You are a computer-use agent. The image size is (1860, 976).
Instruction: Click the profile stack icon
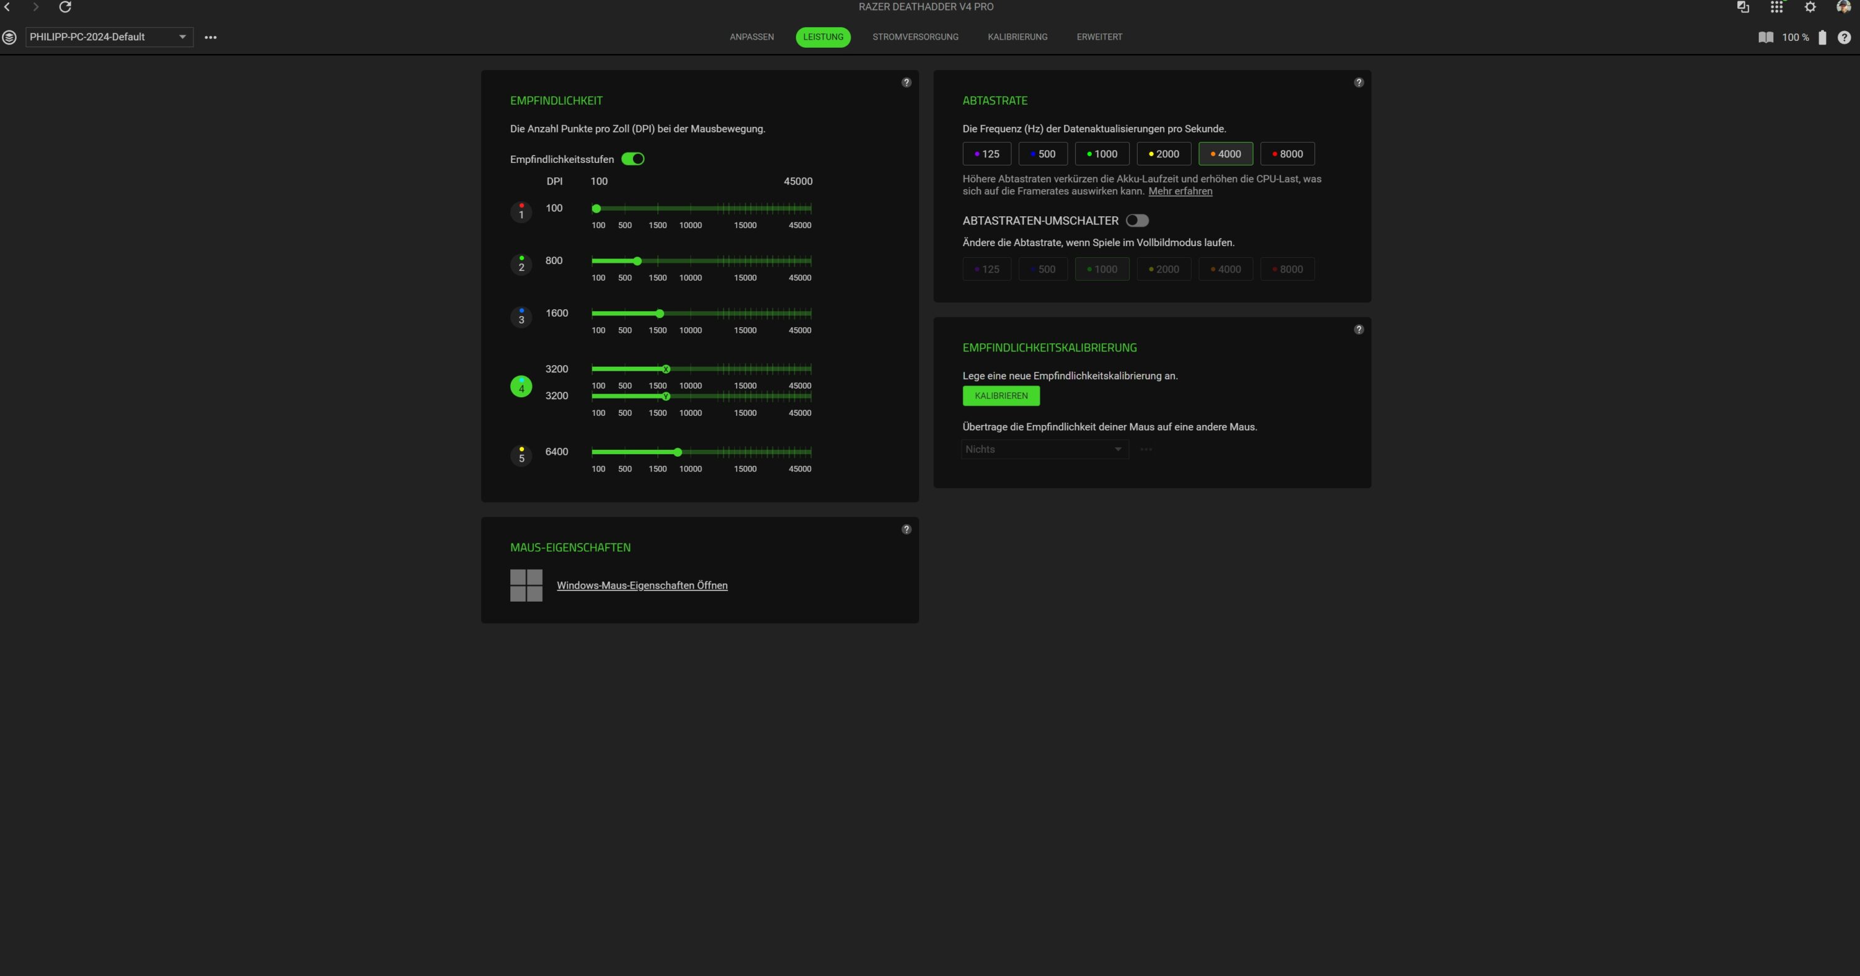pyautogui.click(x=9, y=38)
